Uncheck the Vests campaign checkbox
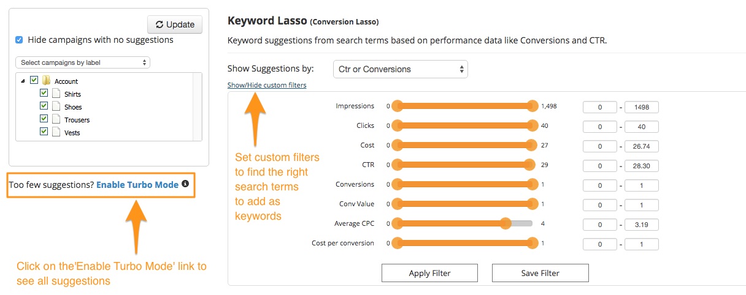This screenshot has height=295, width=746. click(x=44, y=132)
